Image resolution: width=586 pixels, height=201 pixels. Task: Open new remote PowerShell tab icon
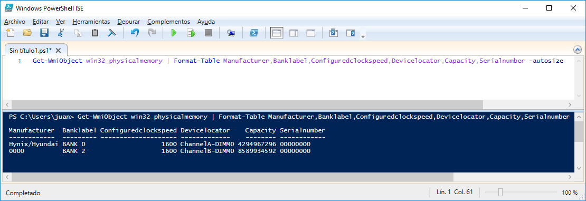point(231,33)
